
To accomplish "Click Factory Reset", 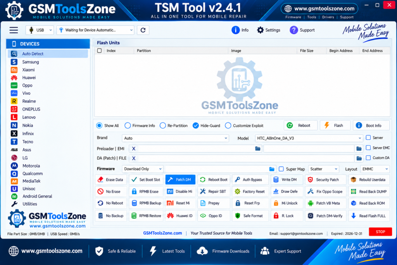I will pos(250,192).
